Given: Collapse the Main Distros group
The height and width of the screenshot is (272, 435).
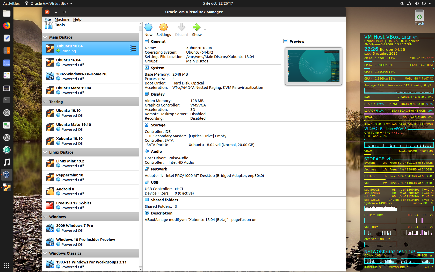Looking at the screenshot, I should pyautogui.click(x=45, y=37).
